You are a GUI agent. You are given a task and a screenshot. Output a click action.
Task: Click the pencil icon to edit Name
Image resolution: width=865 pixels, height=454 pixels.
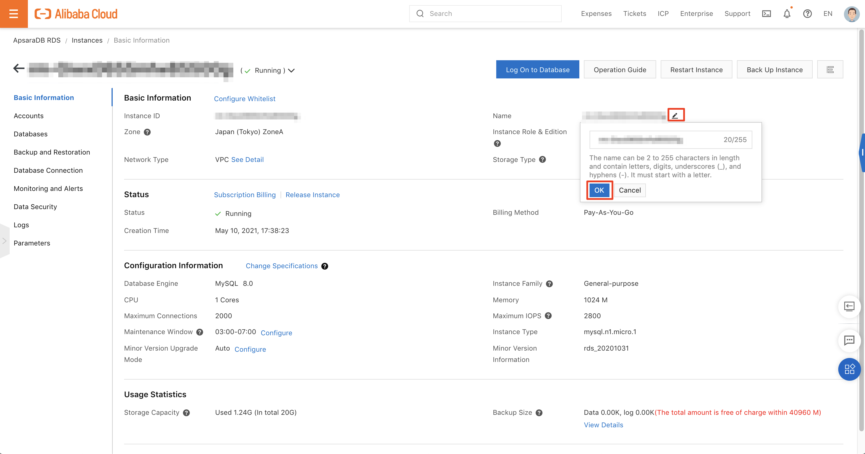click(x=675, y=115)
